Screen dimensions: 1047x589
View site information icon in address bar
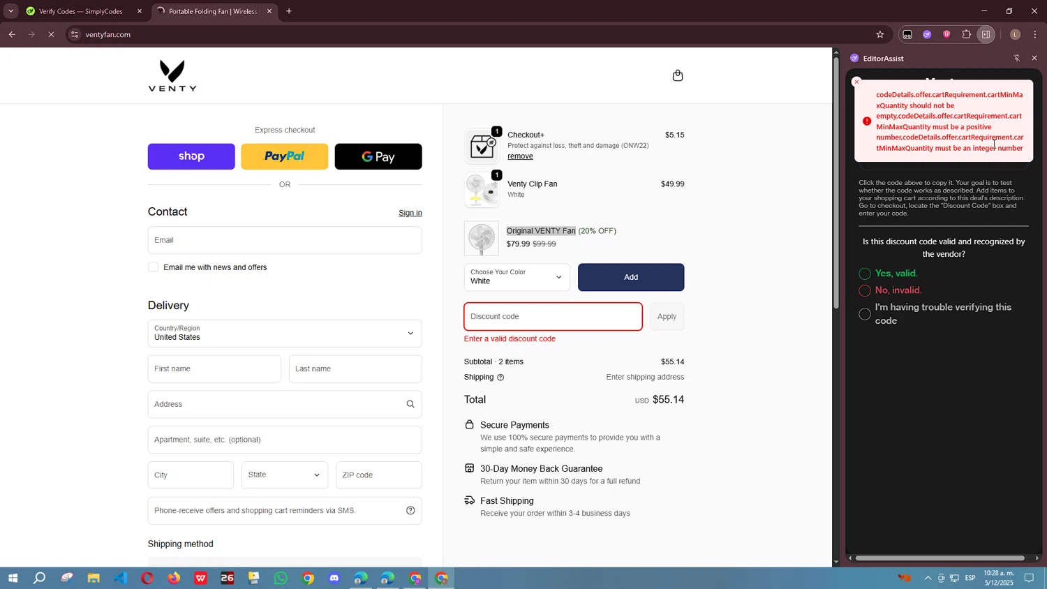[x=75, y=34]
